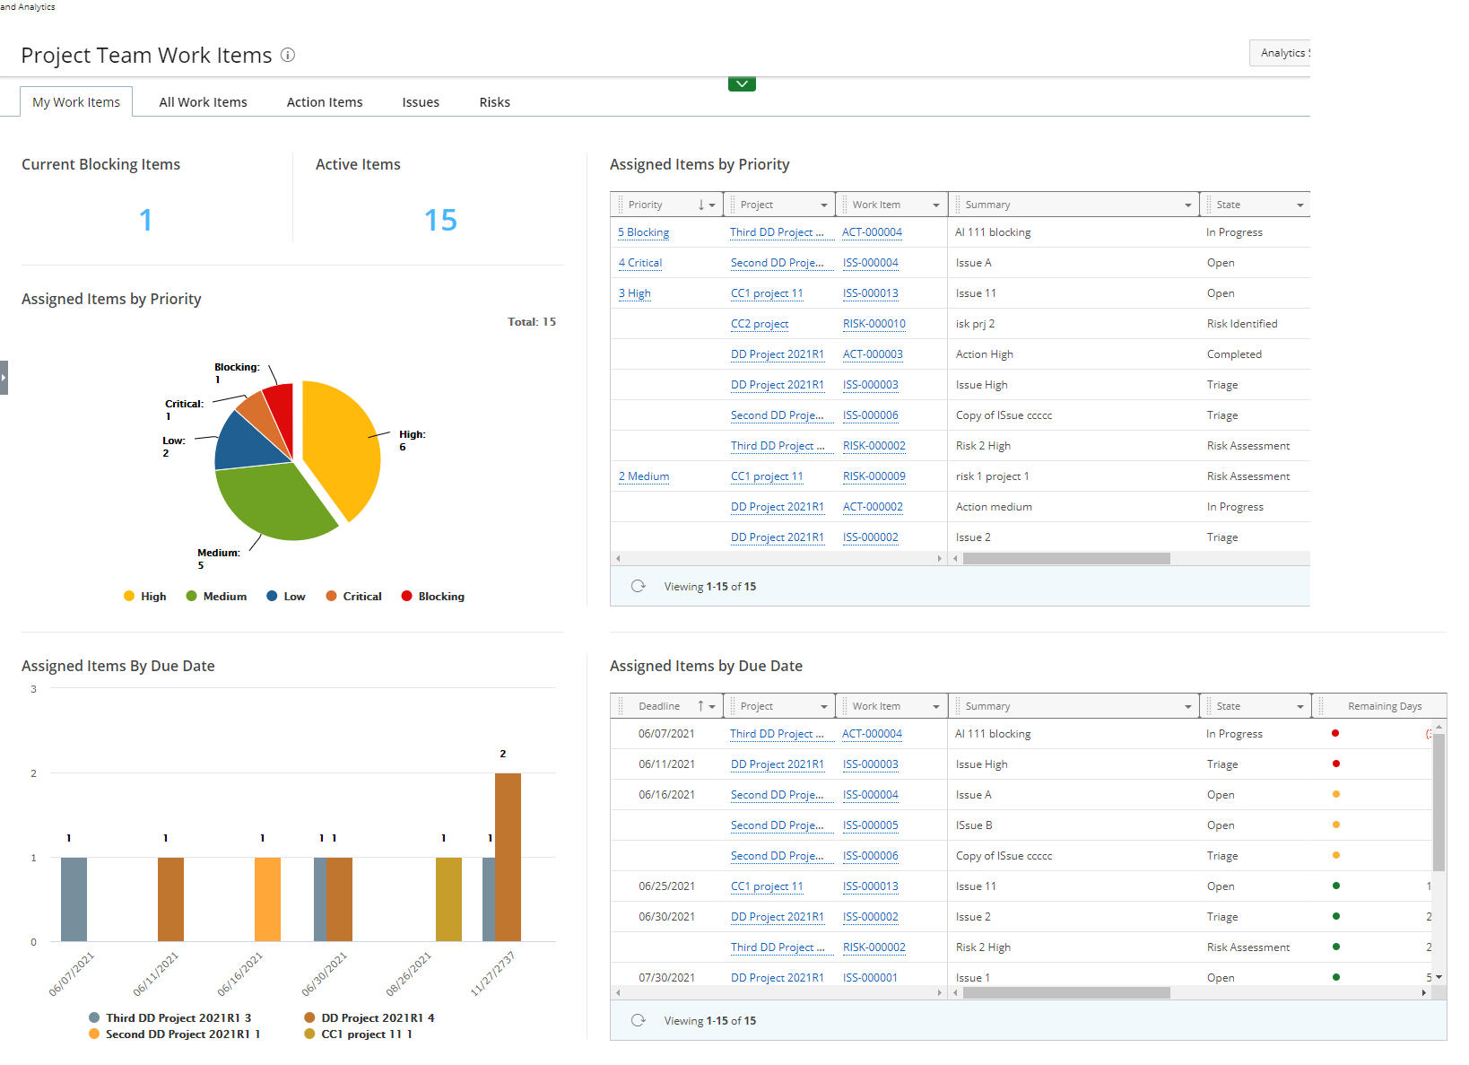Click refresh icon in Assigned Items by Priority grid
Viewport: 1469px width, 1065px height.
tap(639, 586)
